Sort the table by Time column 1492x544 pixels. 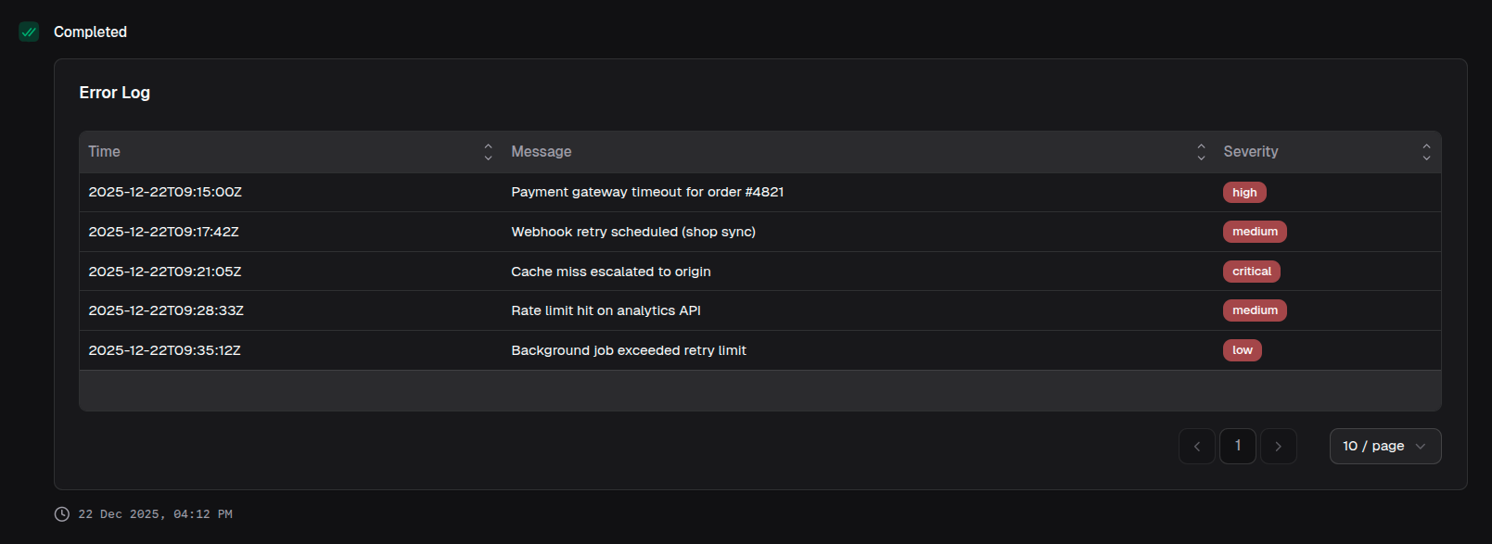(488, 152)
